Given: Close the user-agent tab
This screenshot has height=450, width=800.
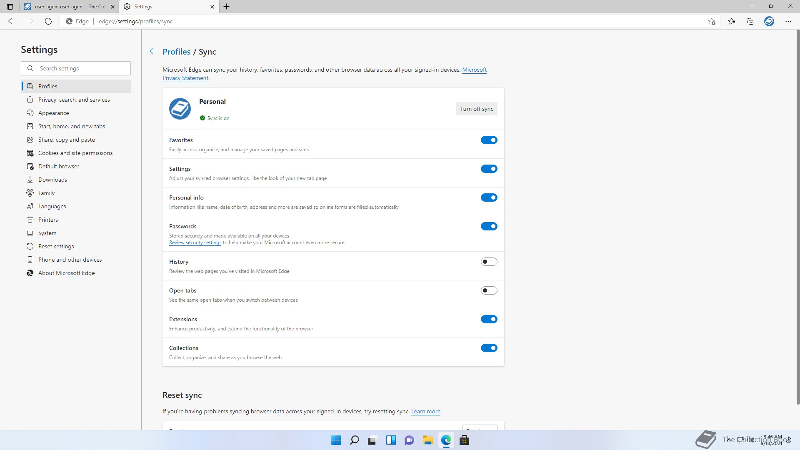Looking at the screenshot, I should pos(112,7).
